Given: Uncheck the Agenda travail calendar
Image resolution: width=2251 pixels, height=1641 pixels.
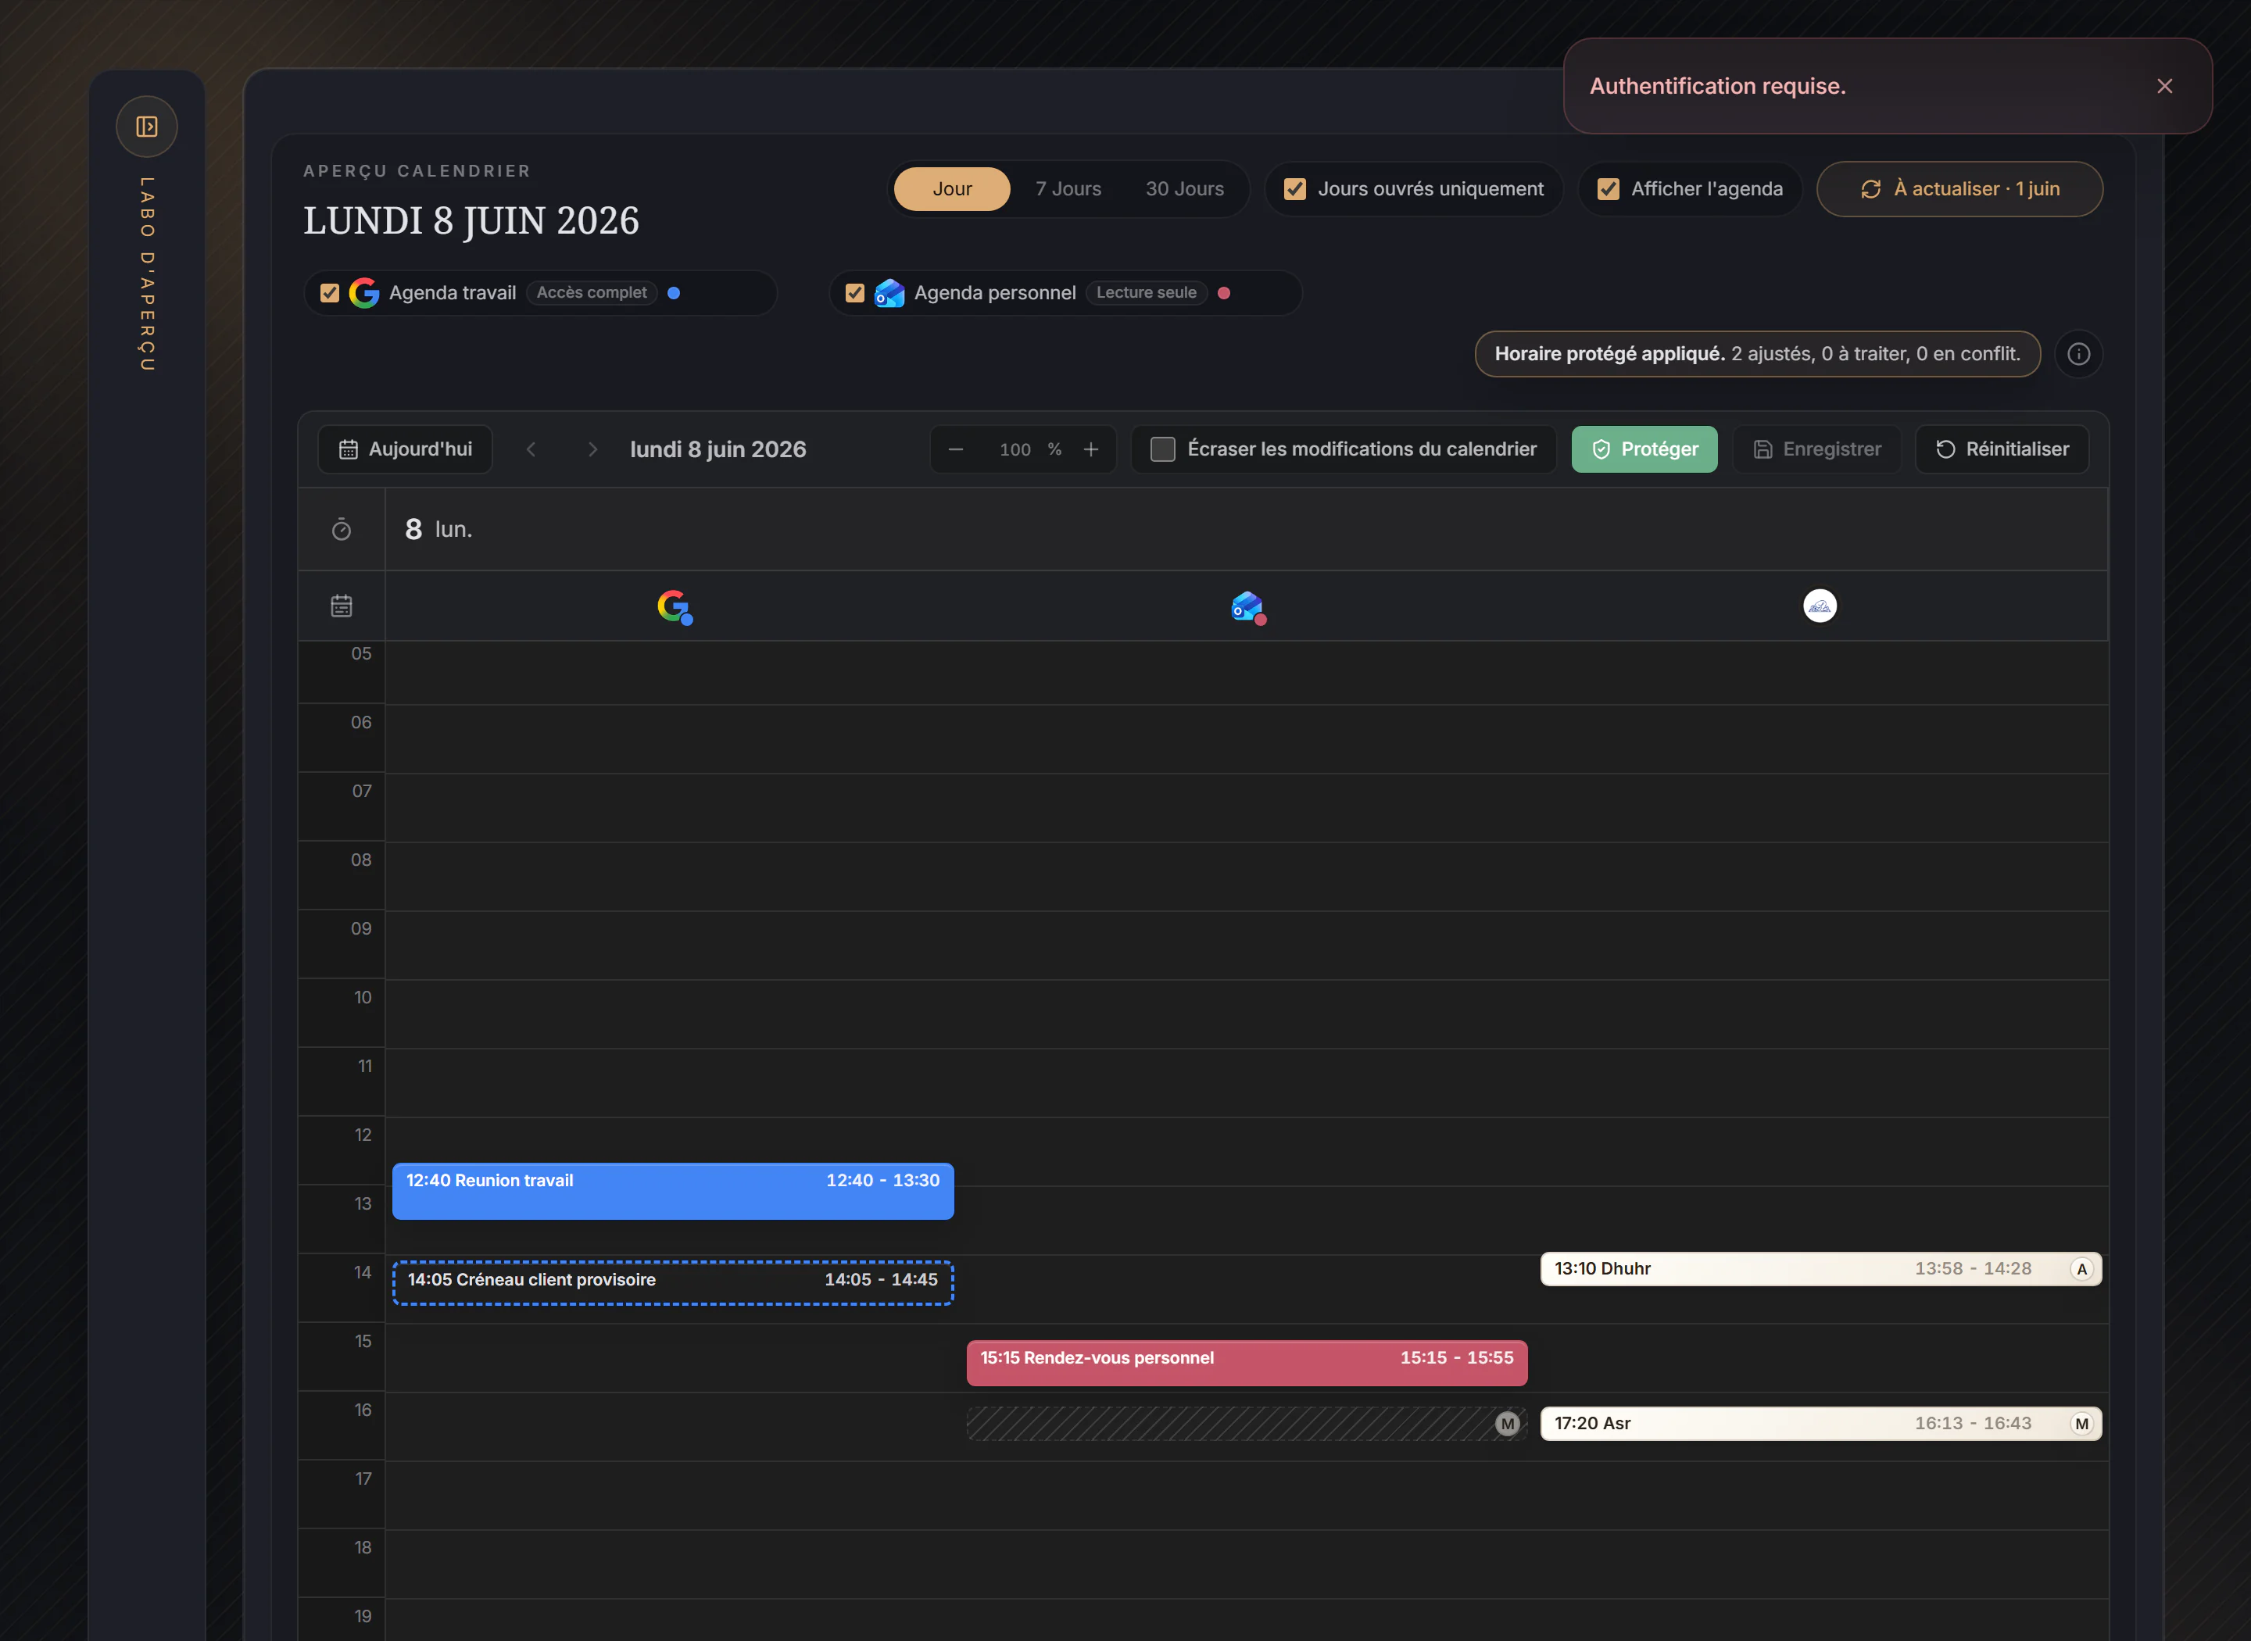Looking at the screenshot, I should click(330, 293).
